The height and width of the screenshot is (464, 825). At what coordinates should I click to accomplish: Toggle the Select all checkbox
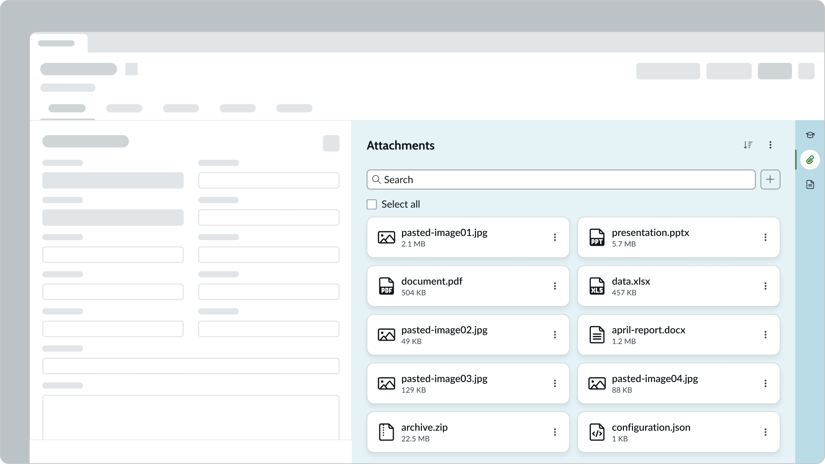tap(372, 204)
